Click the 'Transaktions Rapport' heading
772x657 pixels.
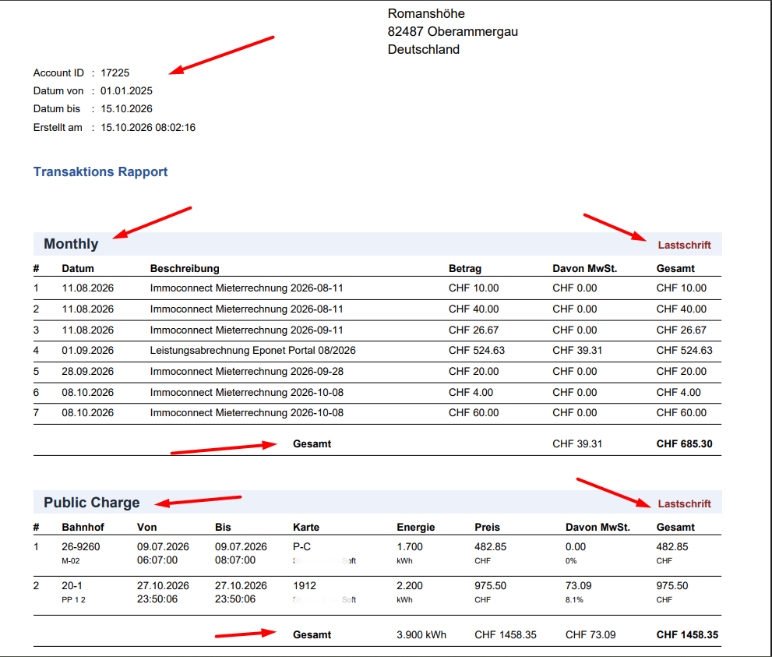pos(100,172)
